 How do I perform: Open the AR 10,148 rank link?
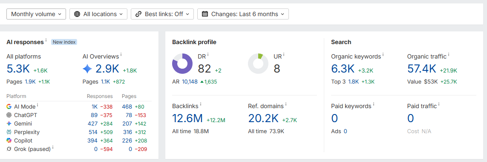(190, 82)
